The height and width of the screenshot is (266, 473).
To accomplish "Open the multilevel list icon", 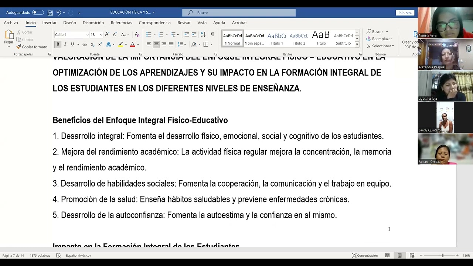I will [x=173, y=34].
